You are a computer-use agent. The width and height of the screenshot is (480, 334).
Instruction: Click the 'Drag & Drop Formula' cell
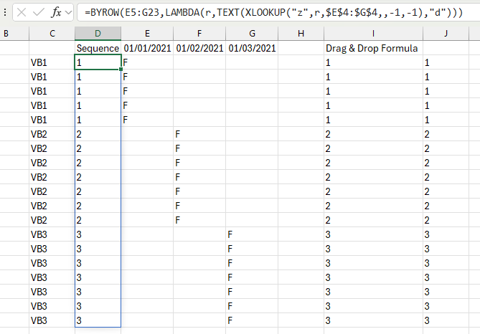point(374,48)
